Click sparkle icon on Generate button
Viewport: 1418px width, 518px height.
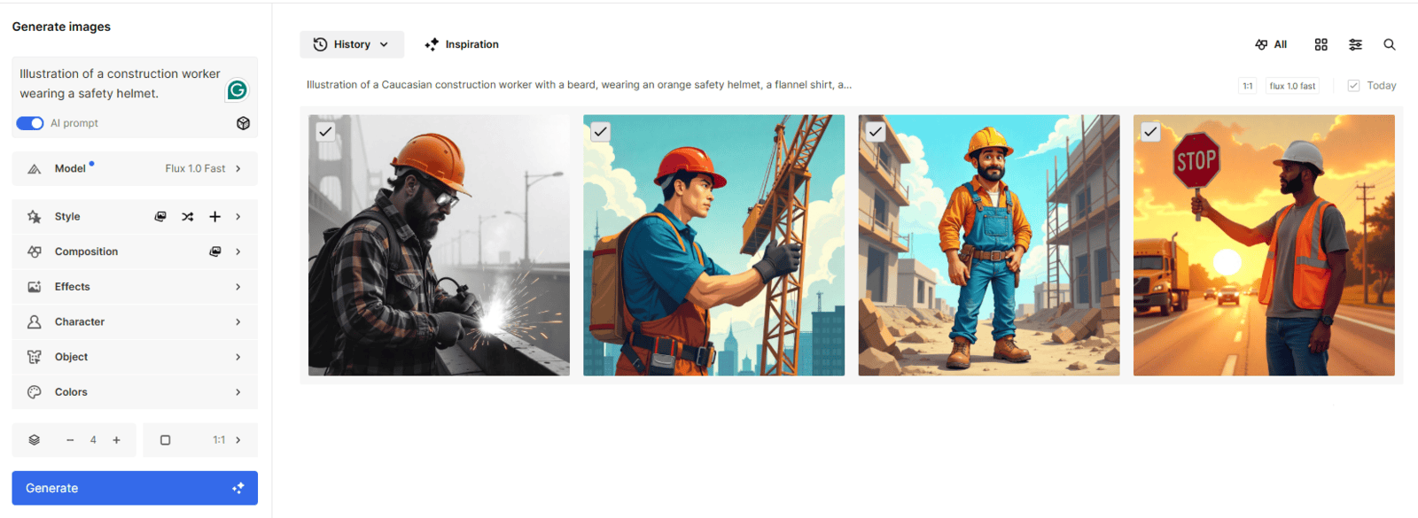click(x=238, y=488)
